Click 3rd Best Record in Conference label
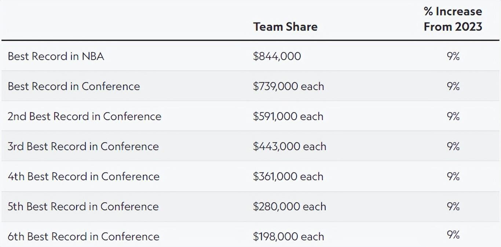Viewport: 501px width, 247px height. pyautogui.click(x=83, y=146)
